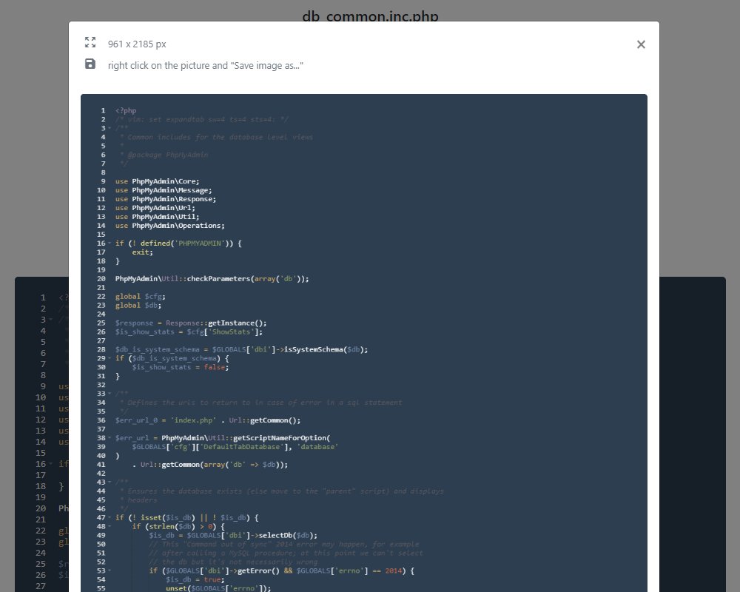The width and height of the screenshot is (740, 592).
Task: Click the save floppy disk icon
Action: (90, 64)
